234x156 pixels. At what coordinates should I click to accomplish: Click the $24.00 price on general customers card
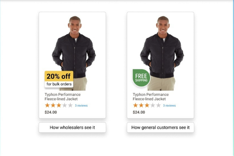[x=139, y=112]
